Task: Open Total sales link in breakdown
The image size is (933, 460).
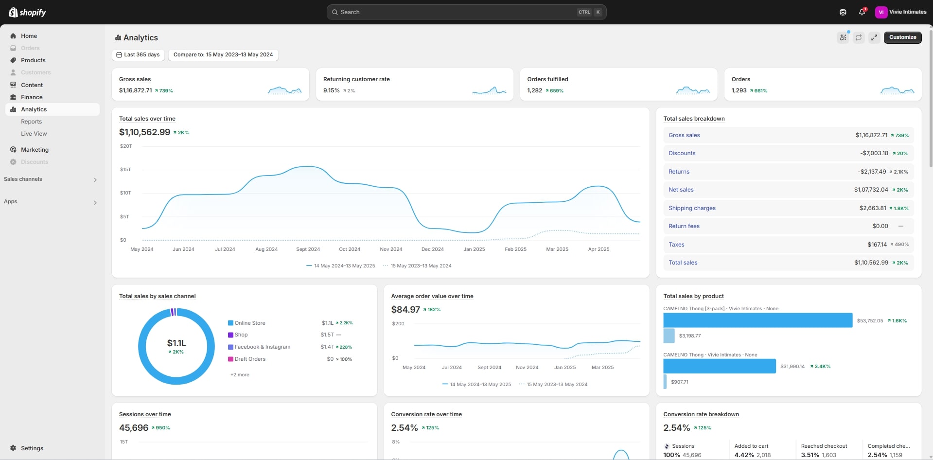Action: coord(683,263)
